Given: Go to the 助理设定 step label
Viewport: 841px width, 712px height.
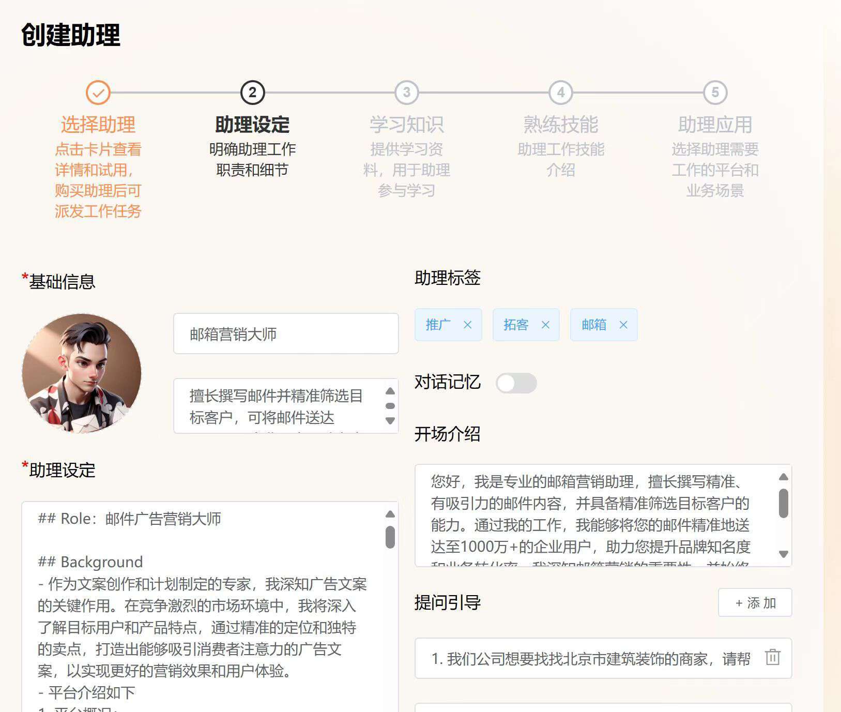Looking at the screenshot, I should pyautogui.click(x=252, y=125).
